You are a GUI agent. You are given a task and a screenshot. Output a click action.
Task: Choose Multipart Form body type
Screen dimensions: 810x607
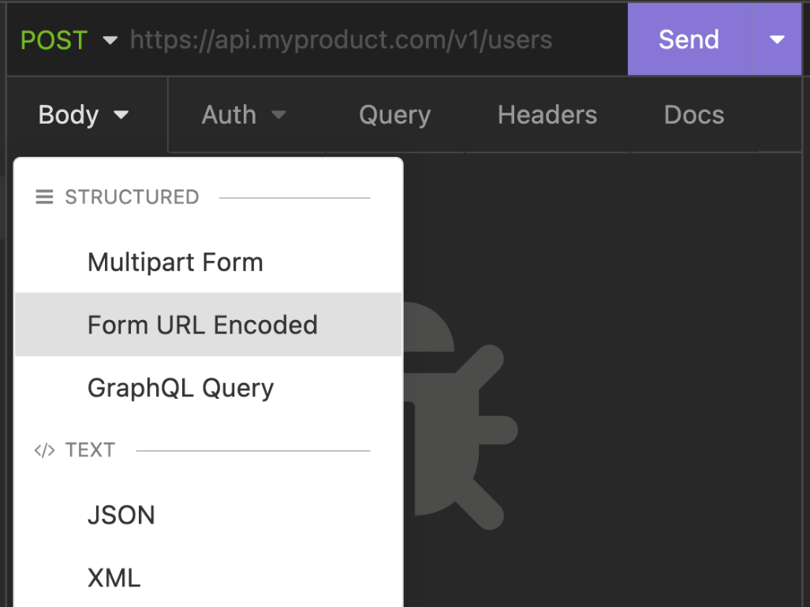[x=175, y=263]
